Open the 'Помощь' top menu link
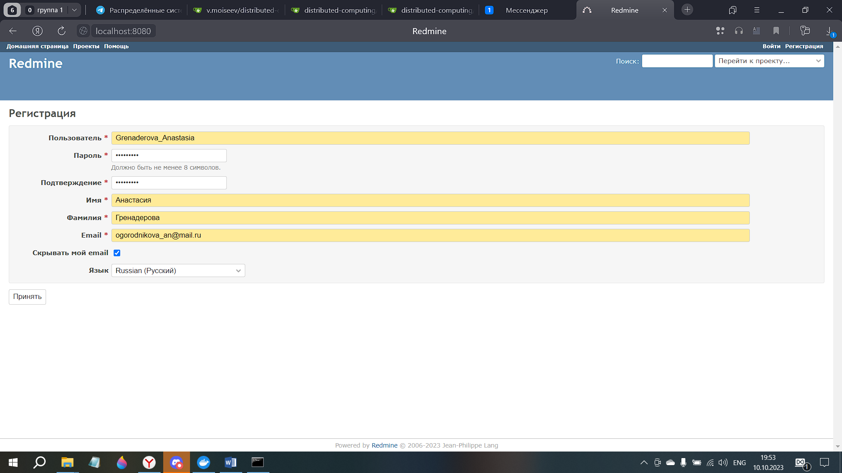The width and height of the screenshot is (842, 473). click(116, 46)
